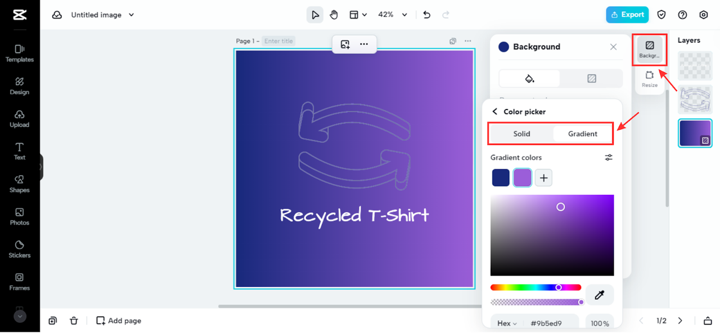Open the CapCut home logo
The image size is (720, 334).
[x=20, y=15]
